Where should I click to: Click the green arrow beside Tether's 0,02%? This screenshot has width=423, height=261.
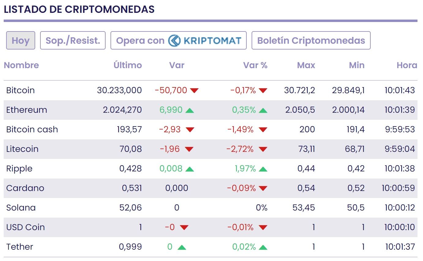[263, 247]
